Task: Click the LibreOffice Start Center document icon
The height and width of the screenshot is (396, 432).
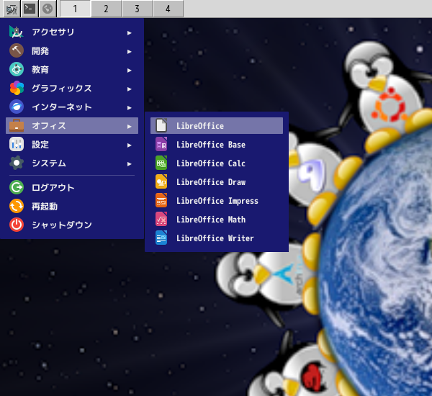Action: click(x=161, y=126)
